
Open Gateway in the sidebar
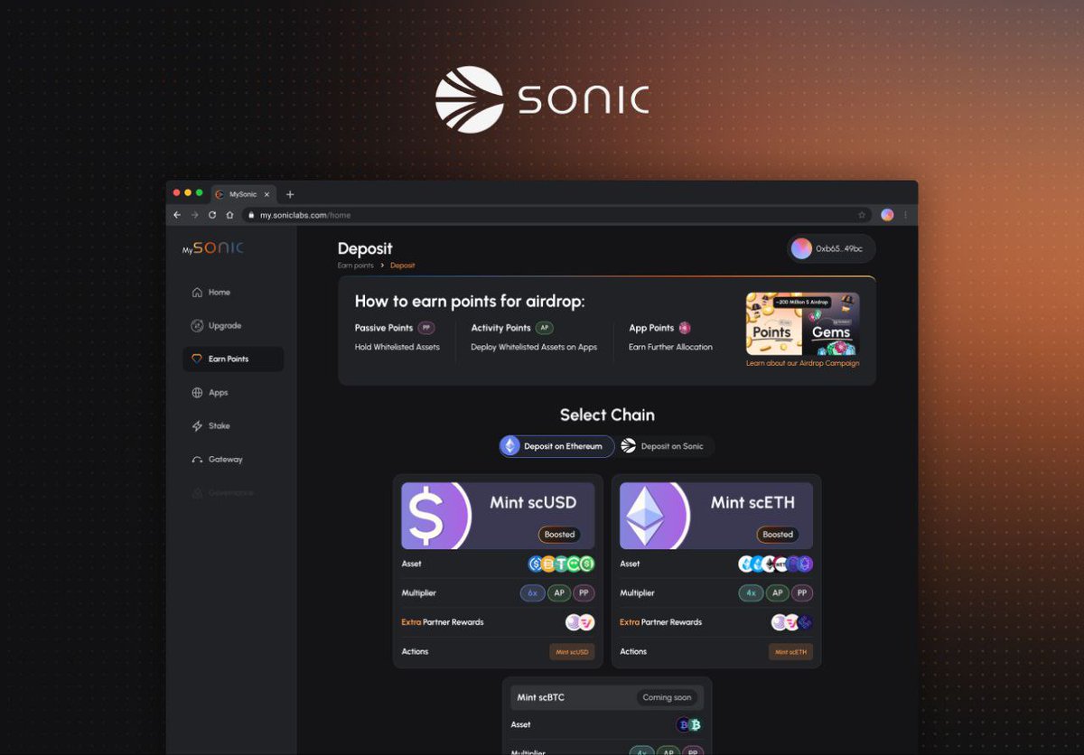[x=218, y=460]
